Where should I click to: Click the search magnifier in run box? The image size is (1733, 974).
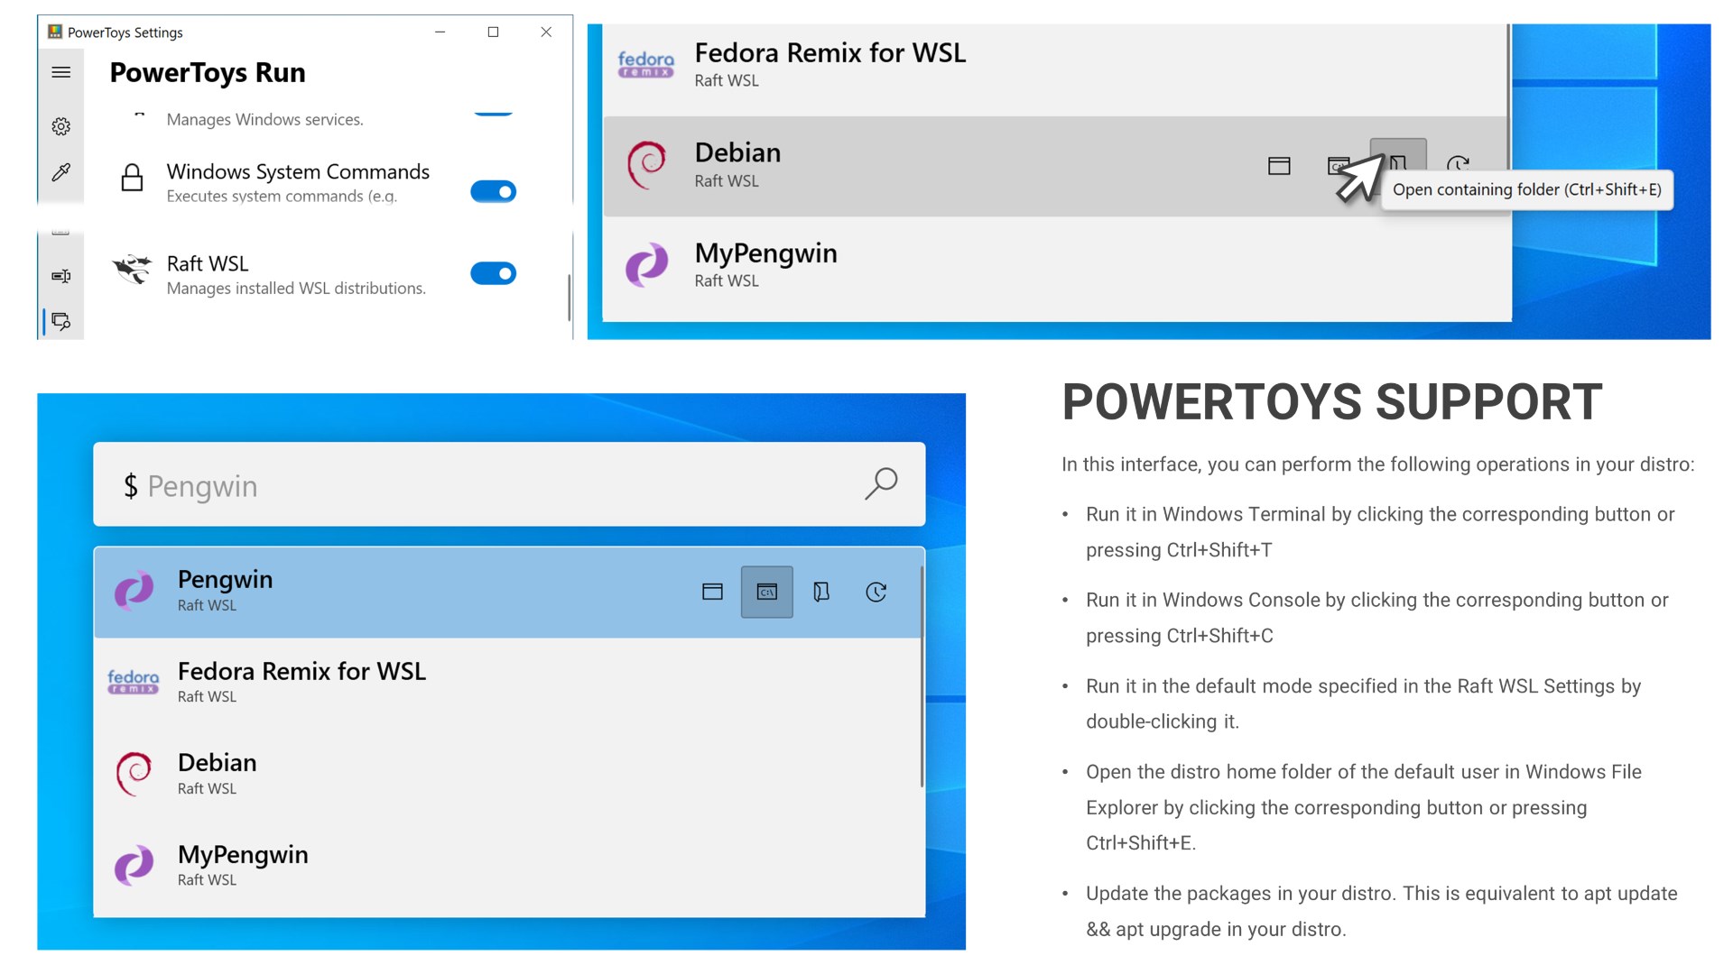pos(880,484)
